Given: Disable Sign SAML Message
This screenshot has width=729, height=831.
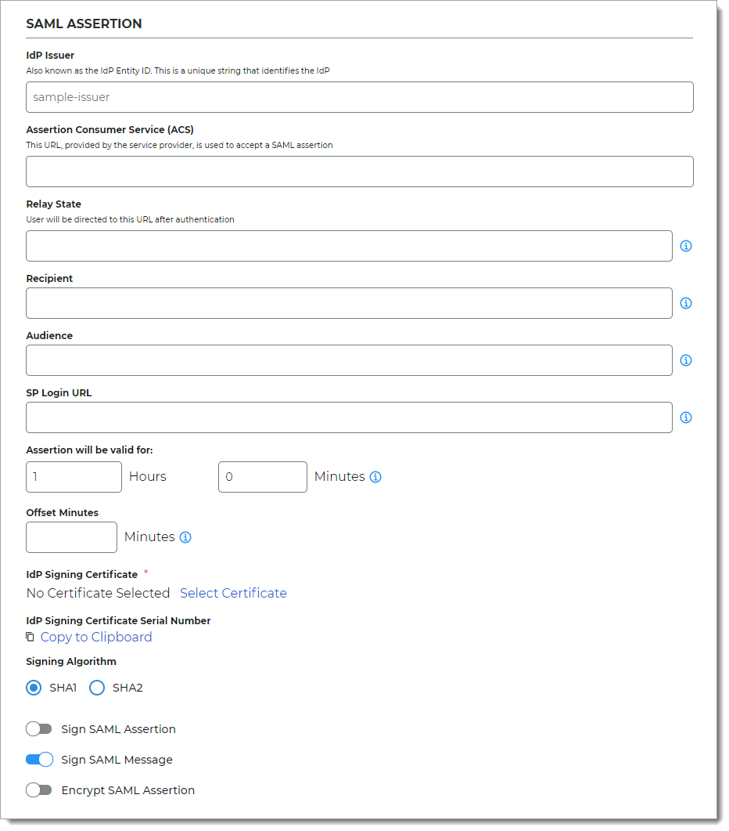Looking at the screenshot, I should click(38, 759).
